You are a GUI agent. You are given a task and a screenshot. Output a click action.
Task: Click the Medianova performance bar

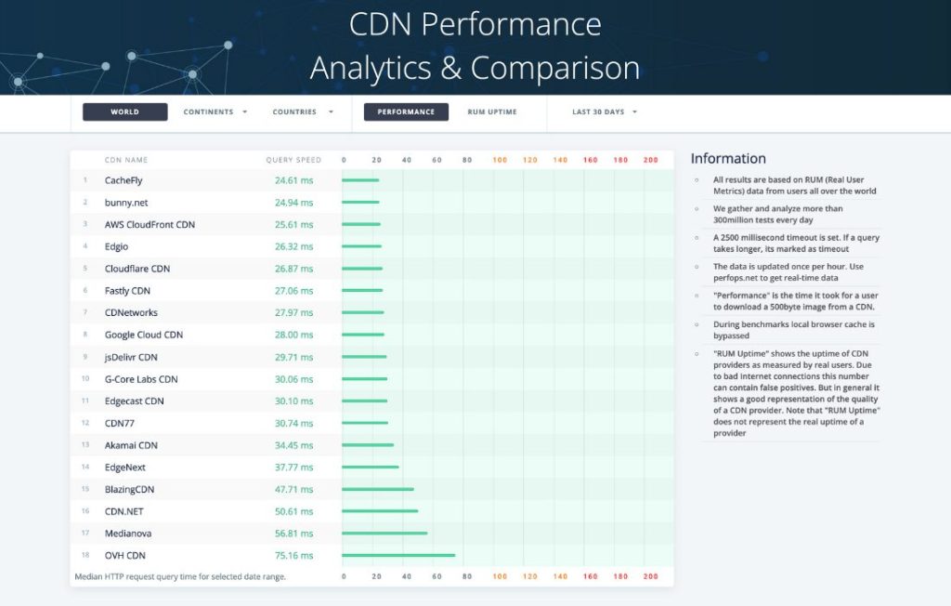coord(384,534)
